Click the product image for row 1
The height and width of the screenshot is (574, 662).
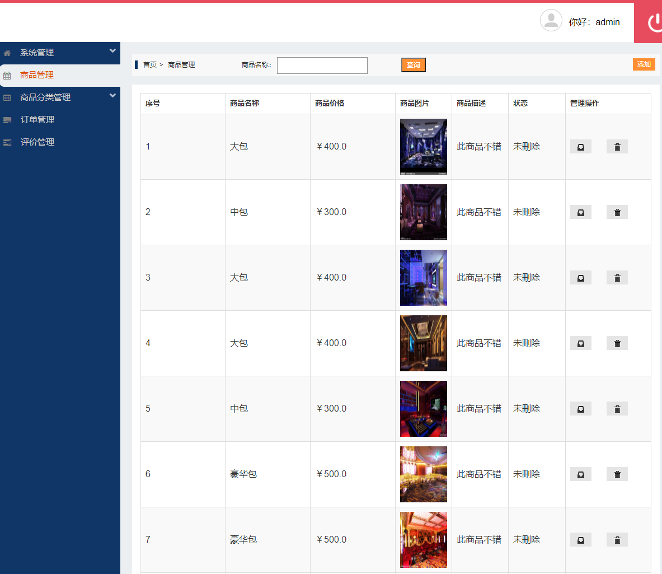(423, 146)
